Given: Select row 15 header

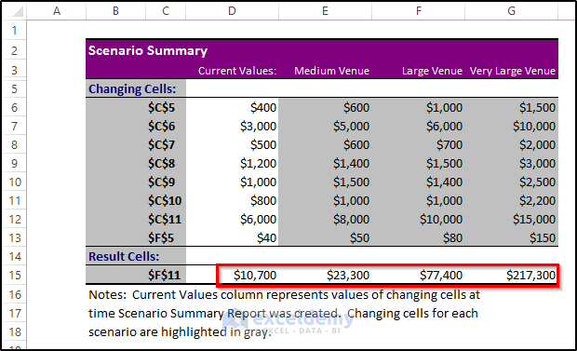Looking at the screenshot, I should tap(14, 275).
